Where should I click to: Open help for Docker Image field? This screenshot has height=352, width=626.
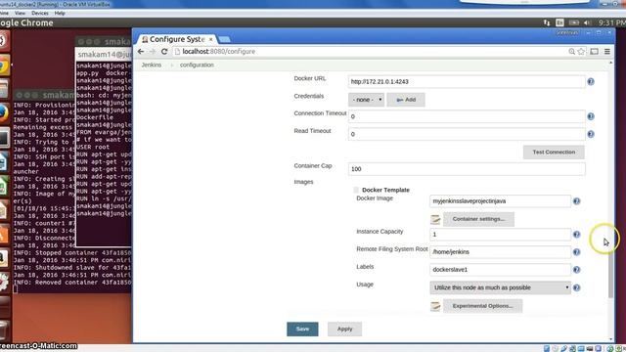[576, 201]
